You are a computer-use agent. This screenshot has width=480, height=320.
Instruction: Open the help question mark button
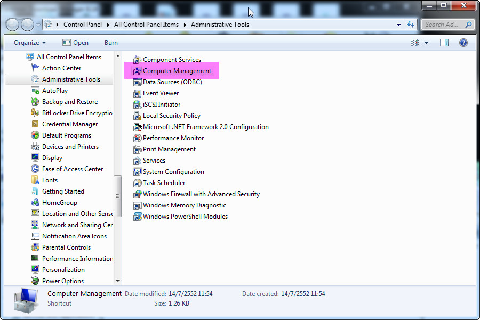click(463, 43)
